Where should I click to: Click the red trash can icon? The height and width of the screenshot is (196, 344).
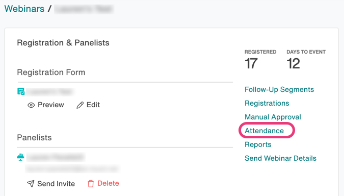pyautogui.click(x=91, y=184)
